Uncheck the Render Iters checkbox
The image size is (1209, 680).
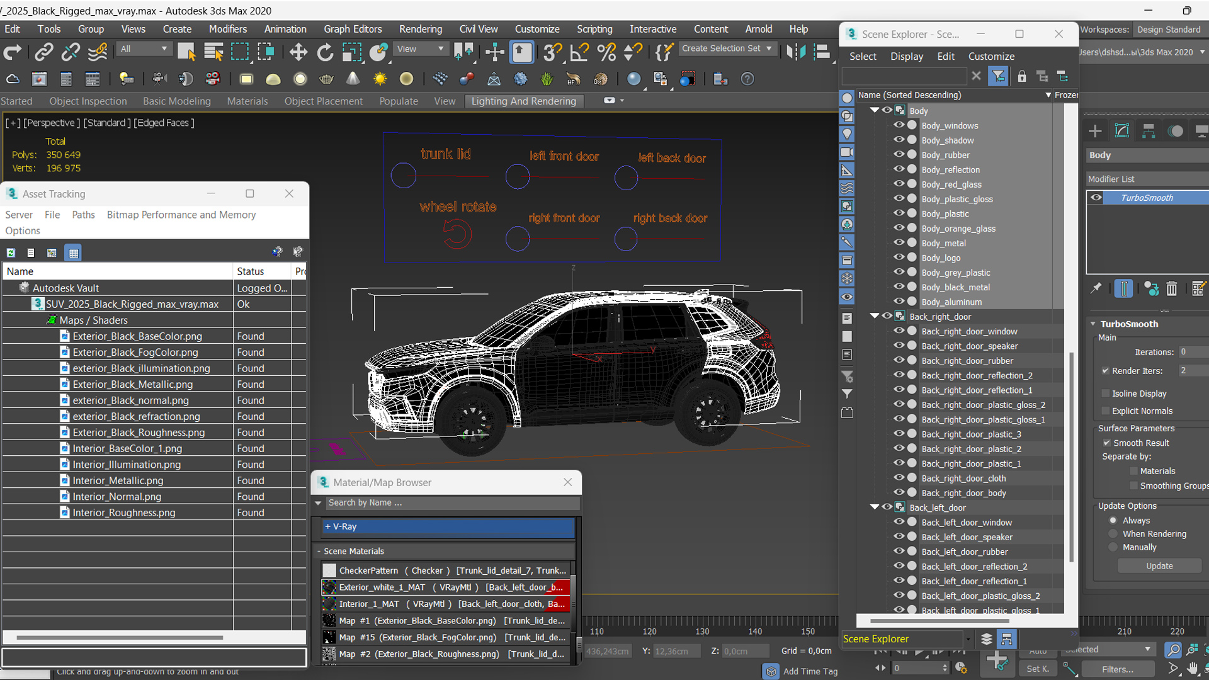click(x=1105, y=371)
